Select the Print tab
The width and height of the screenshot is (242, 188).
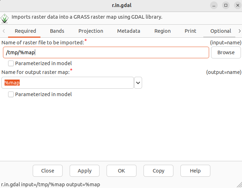tap(190, 31)
